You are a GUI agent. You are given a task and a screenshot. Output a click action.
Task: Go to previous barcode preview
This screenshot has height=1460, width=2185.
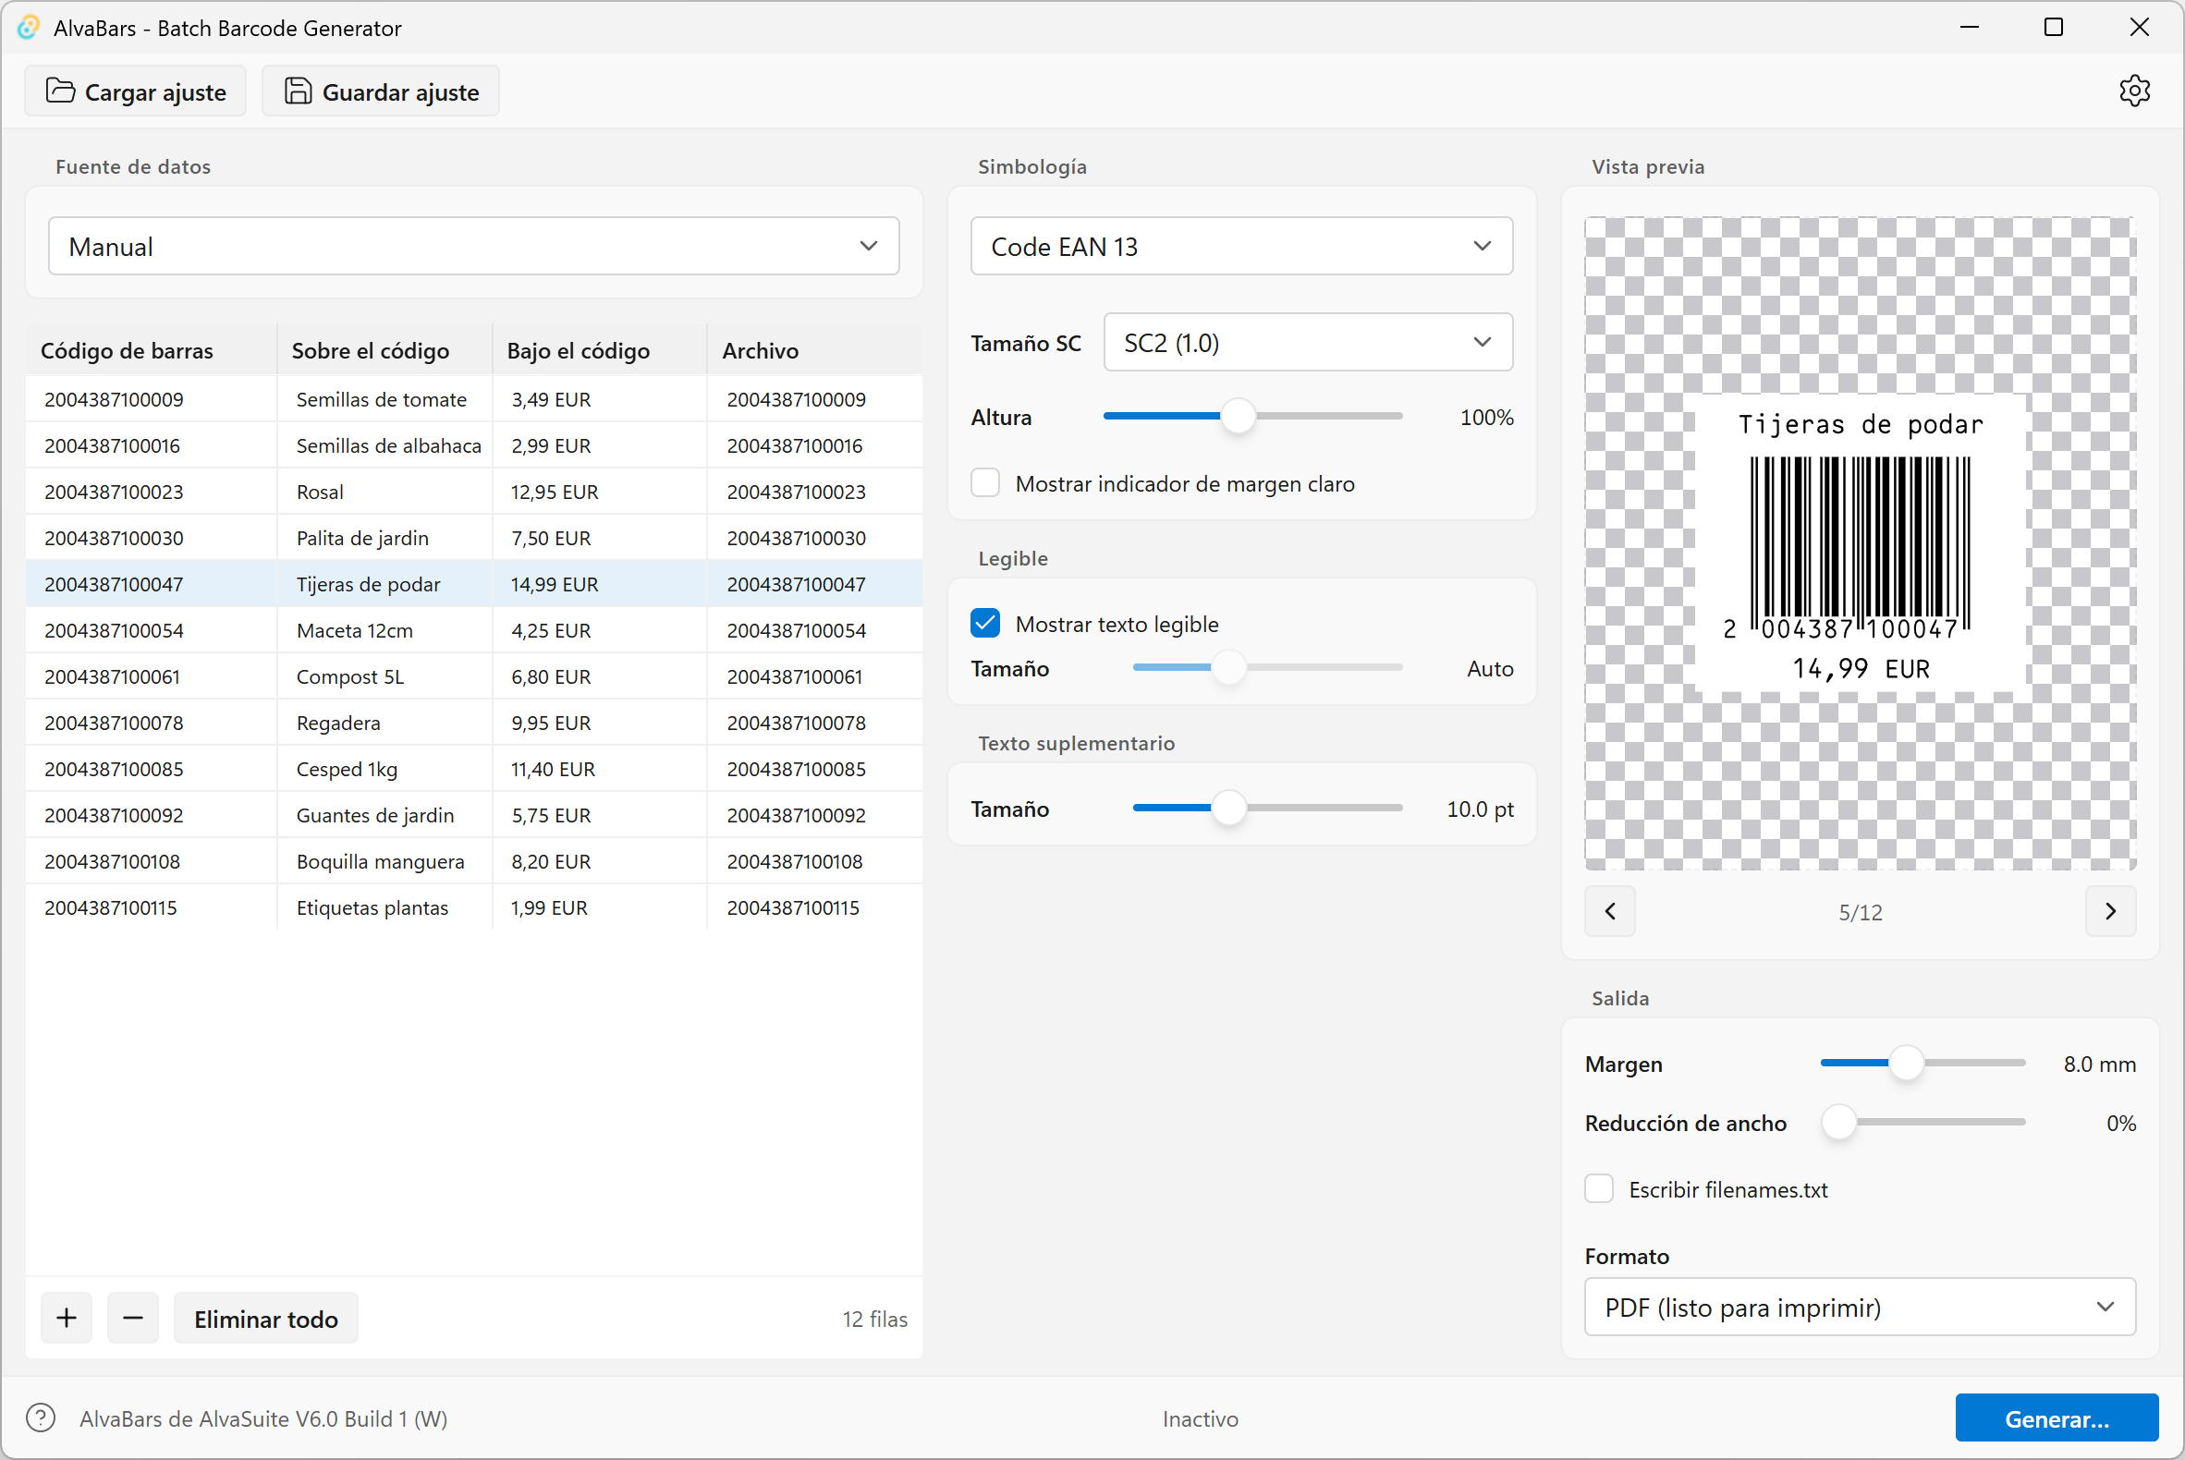(x=1609, y=910)
